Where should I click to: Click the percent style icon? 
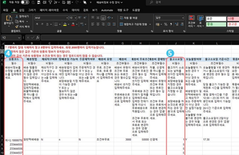[166, 24]
